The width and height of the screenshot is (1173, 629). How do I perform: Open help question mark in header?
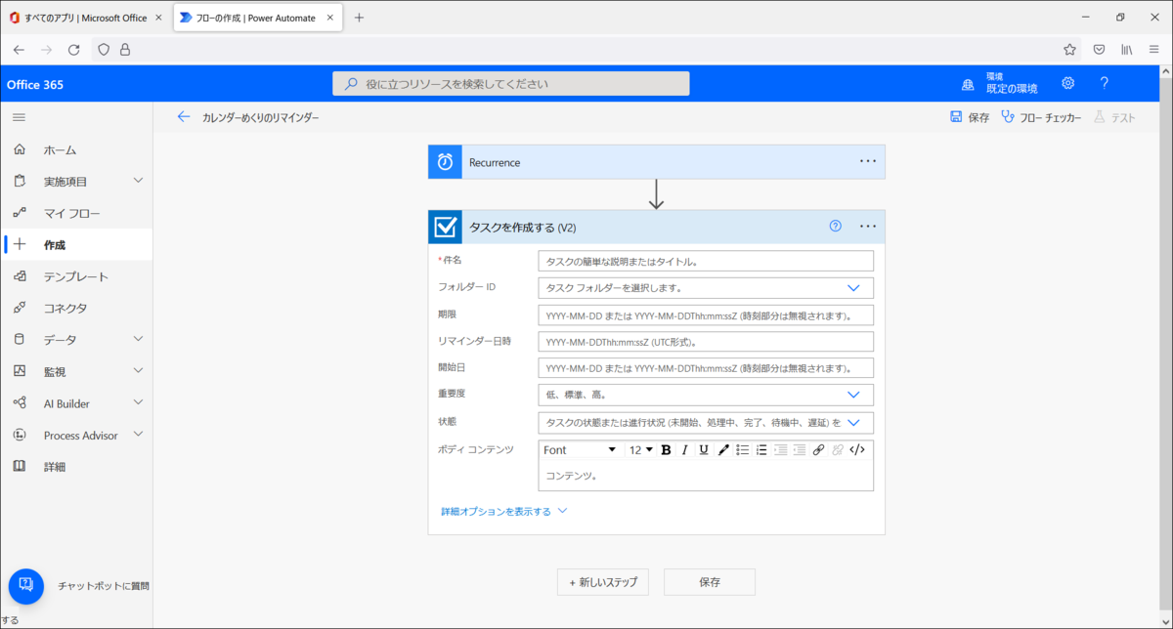pyautogui.click(x=1104, y=83)
